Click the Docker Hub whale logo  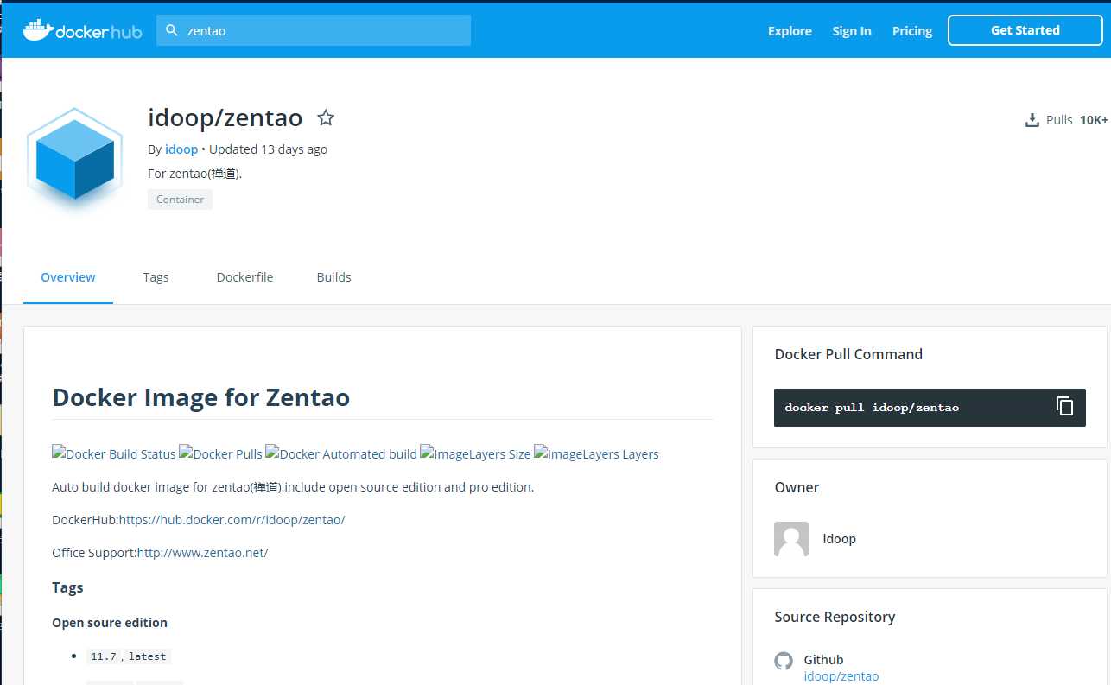(x=82, y=30)
